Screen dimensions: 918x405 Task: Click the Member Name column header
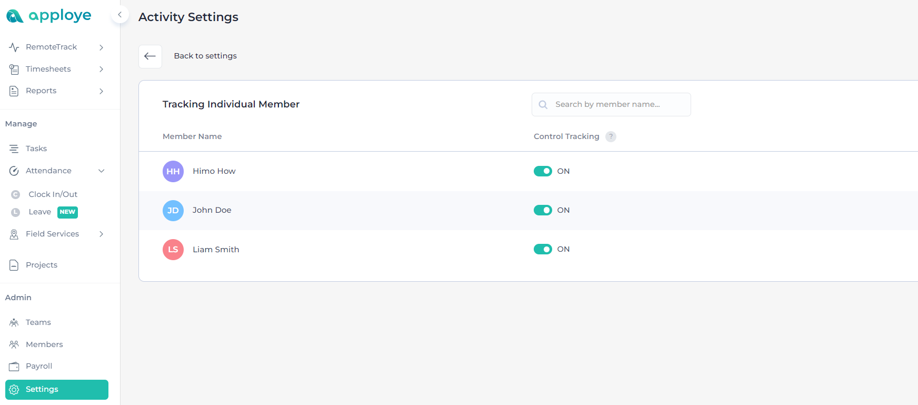[192, 136]
